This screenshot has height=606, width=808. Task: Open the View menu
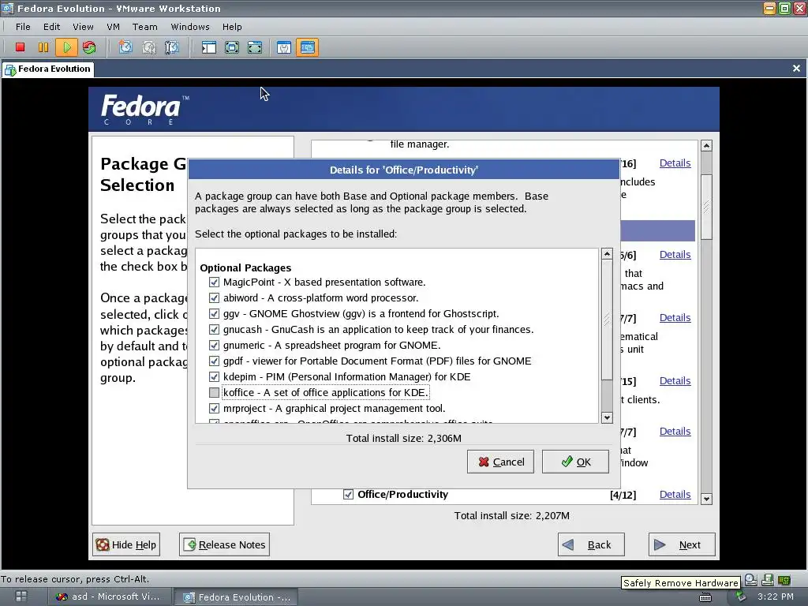[83, 27]
